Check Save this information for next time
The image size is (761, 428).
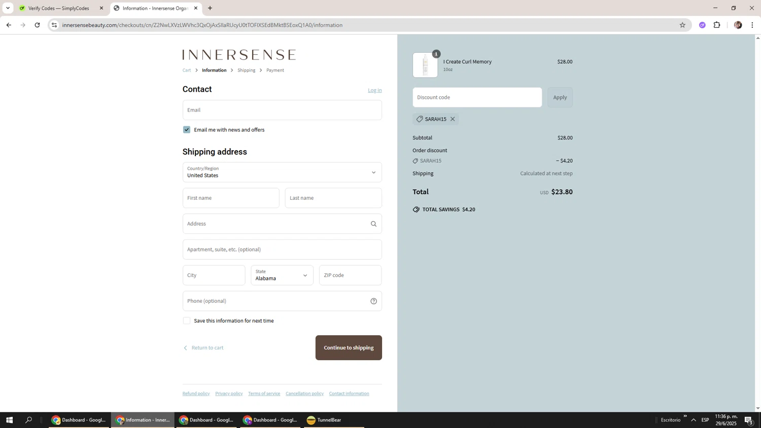coord(187,320)
